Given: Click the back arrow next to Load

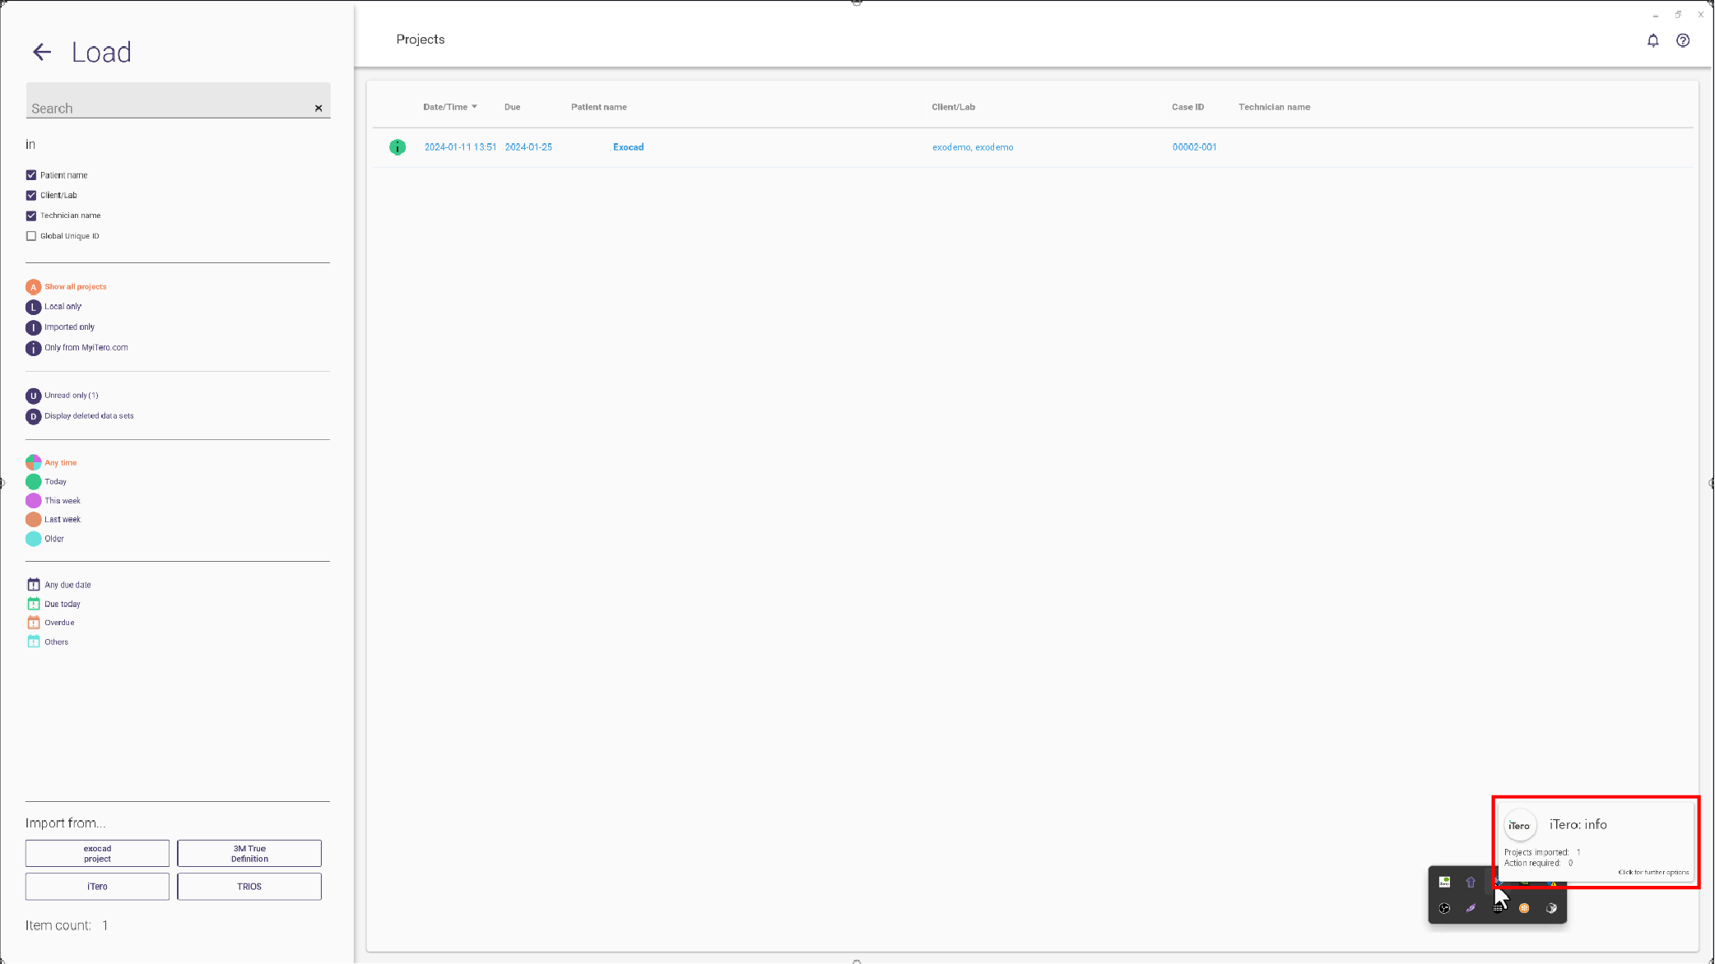Looking at the screenshot, I should tap(42, 53).
